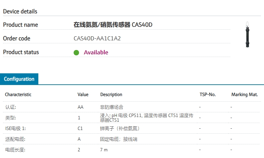The image size is (264, 158).
Task: Click the green availability status dot
Action: (76, 52)
